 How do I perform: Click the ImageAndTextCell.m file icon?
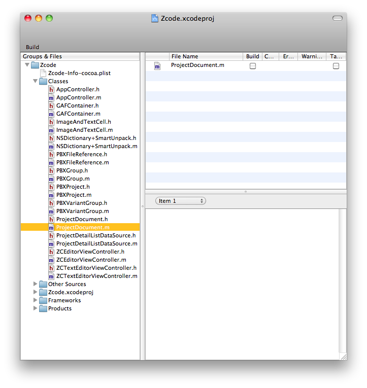[x=51, y=130]
